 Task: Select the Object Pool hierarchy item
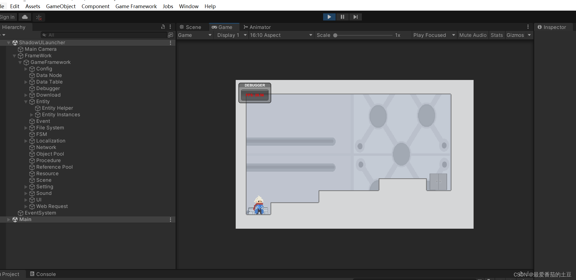tap(50, 154)
